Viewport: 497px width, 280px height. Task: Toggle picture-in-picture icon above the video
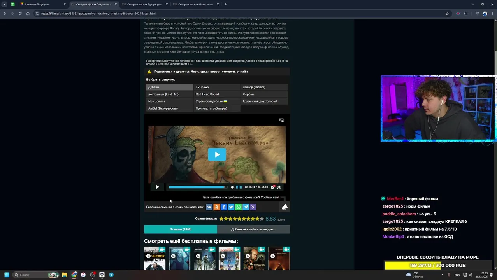coord(281,120)
